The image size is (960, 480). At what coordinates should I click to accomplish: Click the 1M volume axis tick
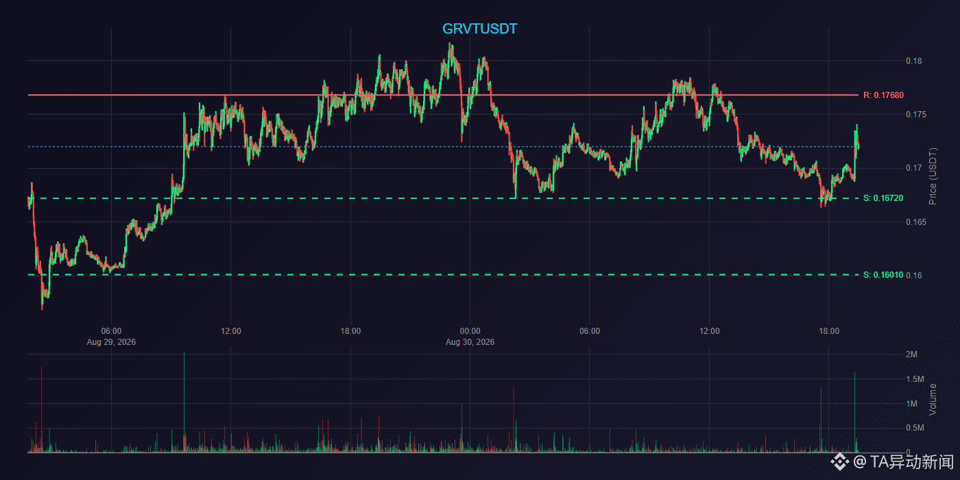(x=911, y=404)
